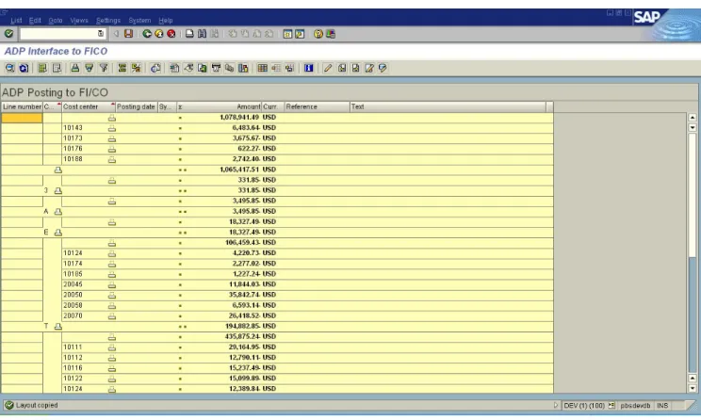The width and height of the screenshot is (701, 420).
Task: Click the list scrollbar bottom down arrow
Action: pos(693,389)
